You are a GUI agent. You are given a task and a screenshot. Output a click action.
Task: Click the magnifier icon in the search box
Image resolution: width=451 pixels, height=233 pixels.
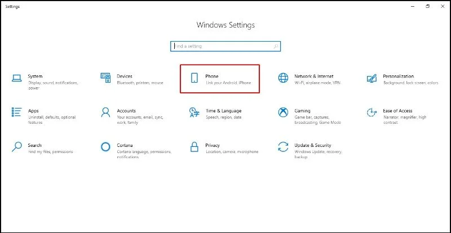[276, 46]
